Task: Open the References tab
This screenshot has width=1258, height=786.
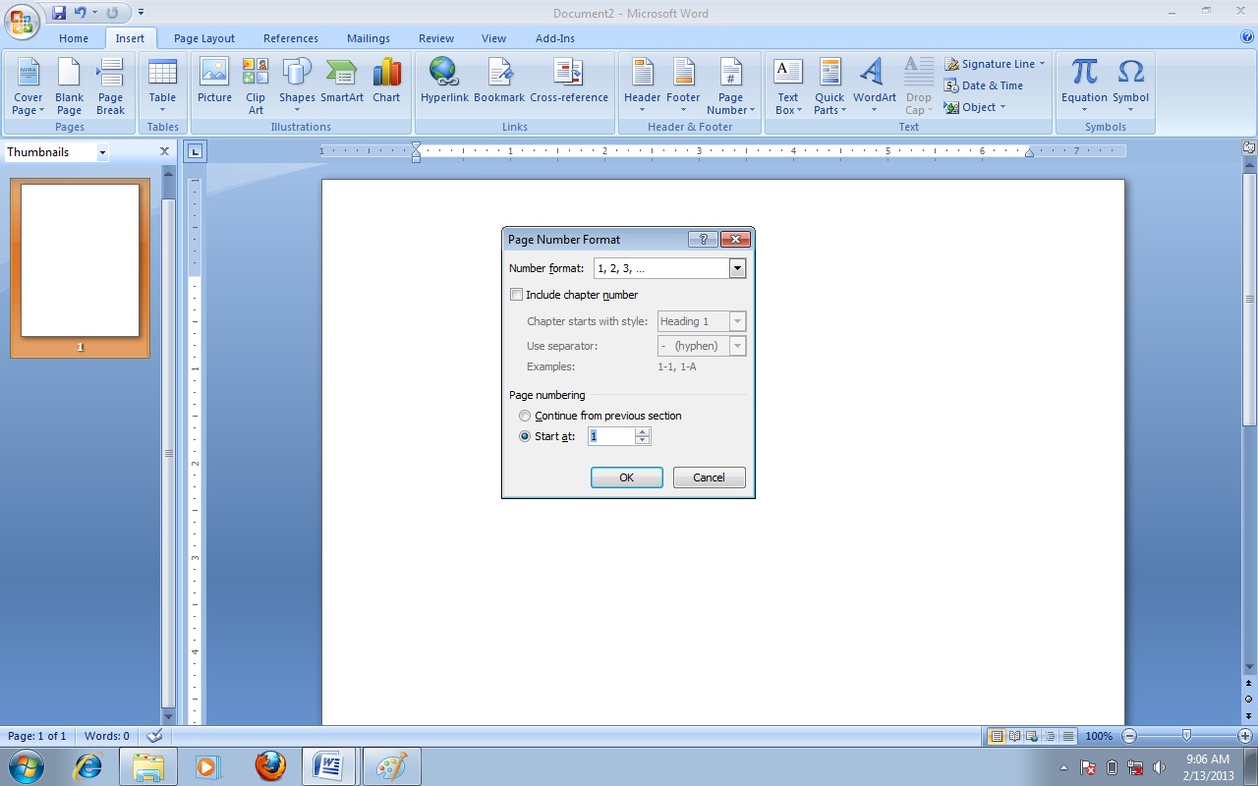Action: [x=291, y=38]
